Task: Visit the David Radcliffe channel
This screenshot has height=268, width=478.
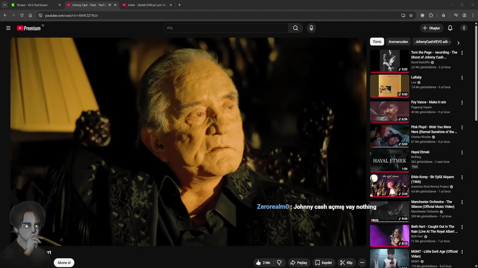Action: [420, 63]
